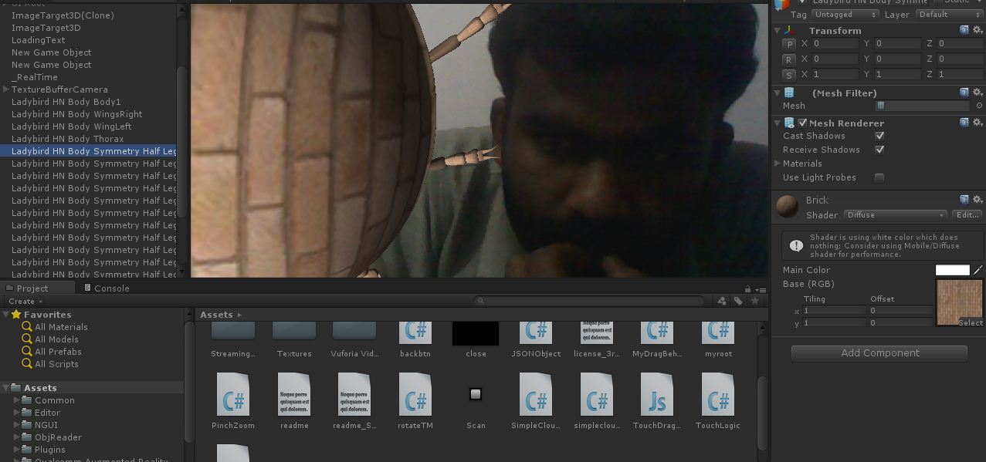Select the MyDragBeh script asset
The image size is (986, 462).
[x=657, y=333]
